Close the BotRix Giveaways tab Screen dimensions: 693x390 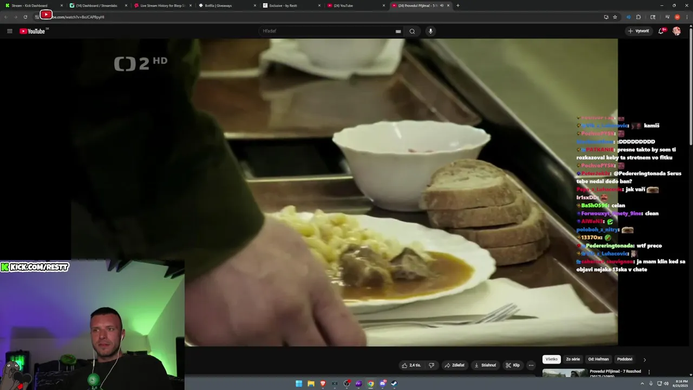point(255,5)
